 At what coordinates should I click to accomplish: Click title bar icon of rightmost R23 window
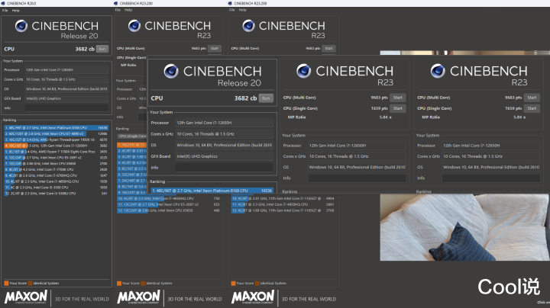(230, 3)
